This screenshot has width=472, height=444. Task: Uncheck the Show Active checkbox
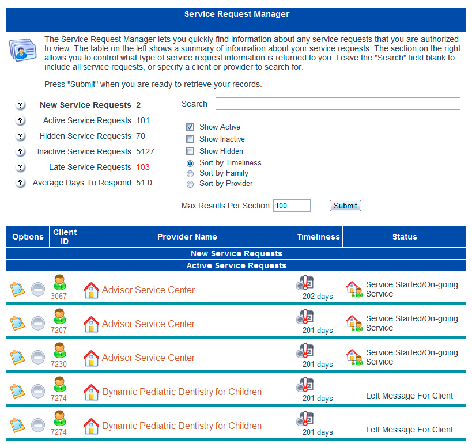tap(190, 127)
